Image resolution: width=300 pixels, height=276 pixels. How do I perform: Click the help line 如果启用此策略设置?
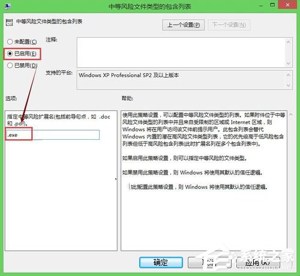pyautogui.click(x=184, y=158)
